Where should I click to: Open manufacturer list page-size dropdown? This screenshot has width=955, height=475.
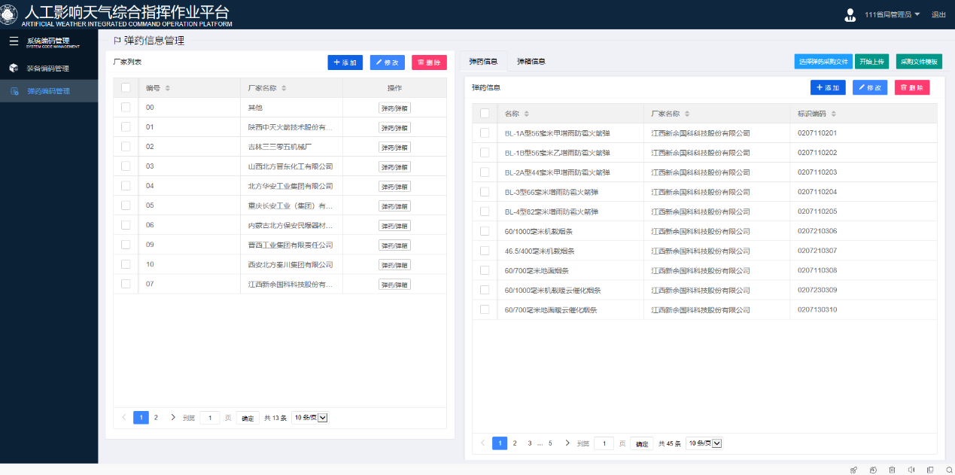click(311, 418)
